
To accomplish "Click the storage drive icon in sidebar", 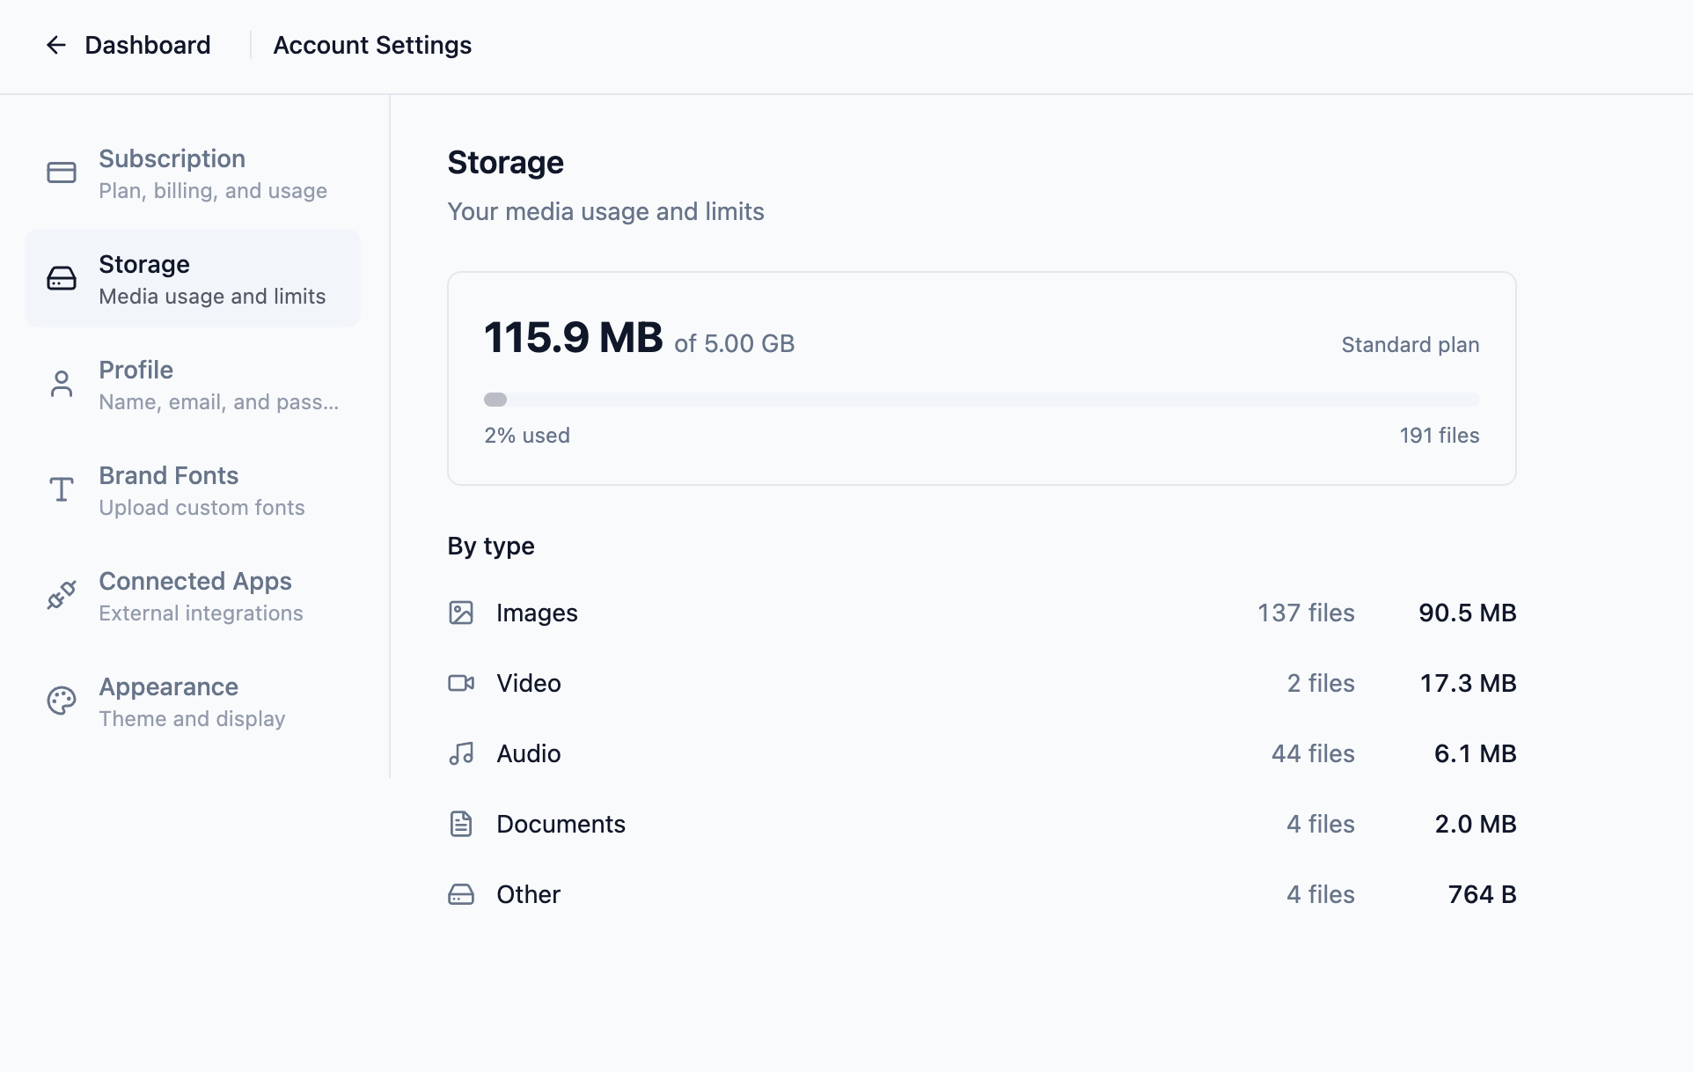I will point(61,277).
